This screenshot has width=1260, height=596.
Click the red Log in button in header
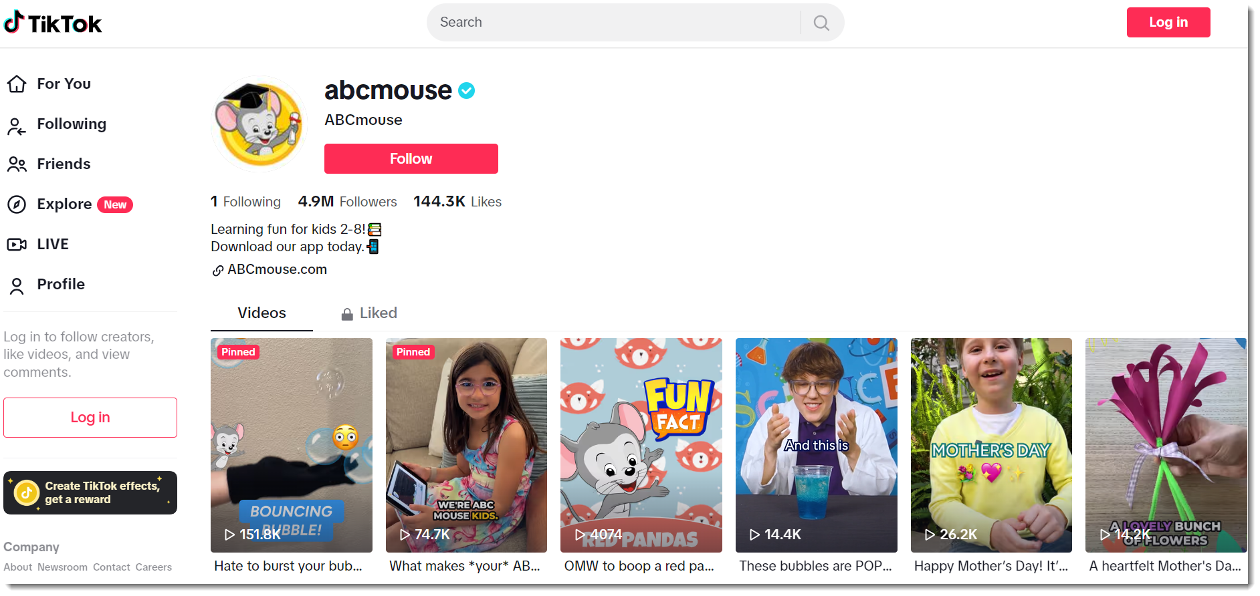tap(1168, 22)
